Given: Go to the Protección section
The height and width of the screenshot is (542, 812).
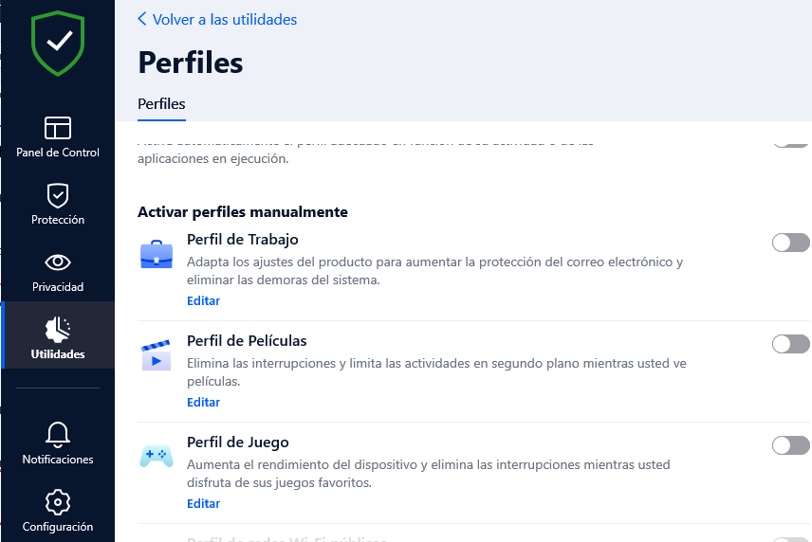Looking at the screenshot, I should [x=58, y=205].
